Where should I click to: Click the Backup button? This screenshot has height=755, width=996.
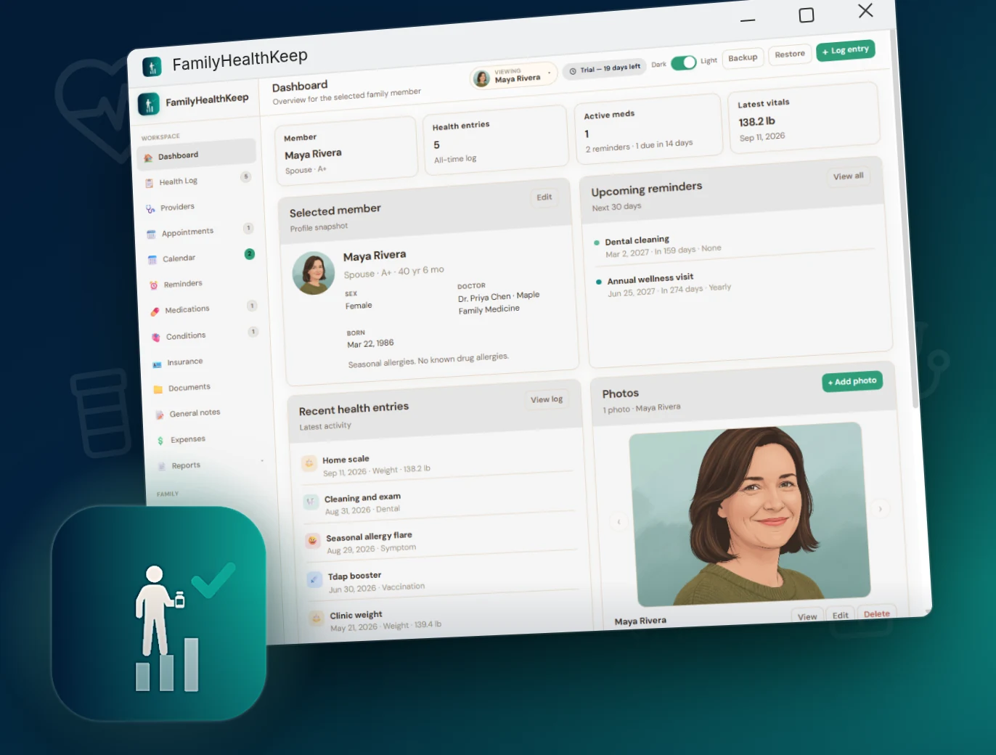click(x=743, y=58)
